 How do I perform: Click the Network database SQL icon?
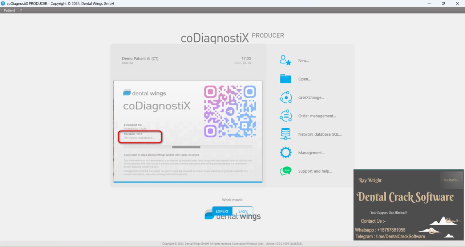click(x=286, y=134)
